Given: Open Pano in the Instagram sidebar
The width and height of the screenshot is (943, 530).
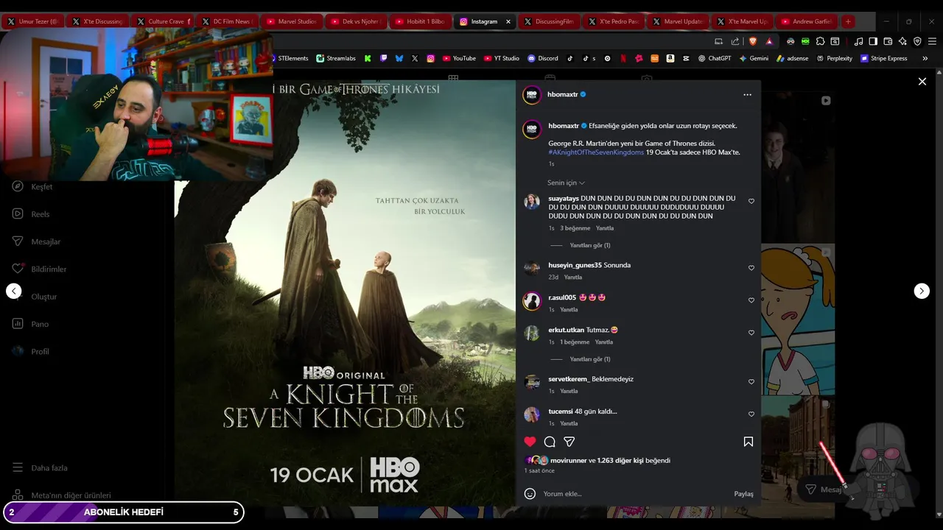Looking at the screenshot, I should (30, 324).
